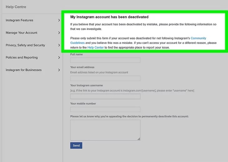Click the Help Centre heading
This screenshot has width=228, height=162.
coord(16,7)
